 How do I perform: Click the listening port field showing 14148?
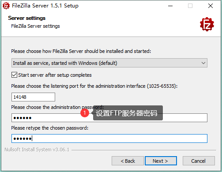pyautogui.click(x=33, y=97)
